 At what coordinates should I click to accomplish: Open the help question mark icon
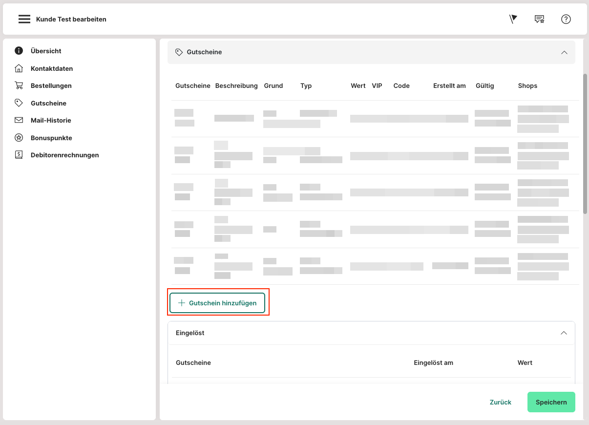(x=566, y=19)
